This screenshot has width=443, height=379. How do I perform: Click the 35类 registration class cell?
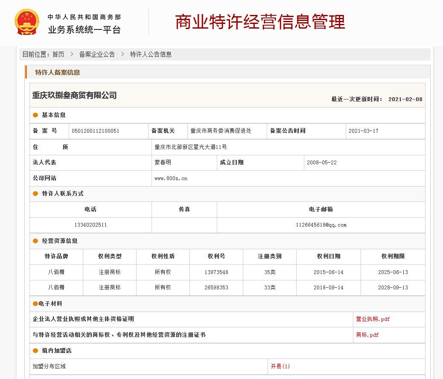click(270, 272)
